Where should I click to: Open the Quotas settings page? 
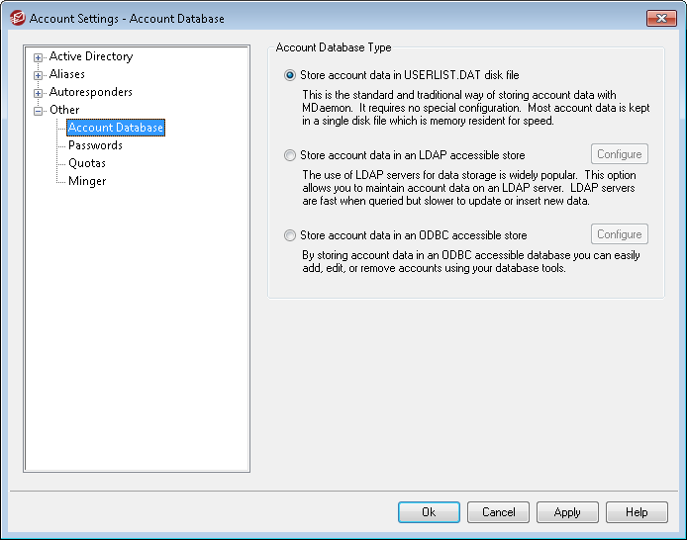87,163
